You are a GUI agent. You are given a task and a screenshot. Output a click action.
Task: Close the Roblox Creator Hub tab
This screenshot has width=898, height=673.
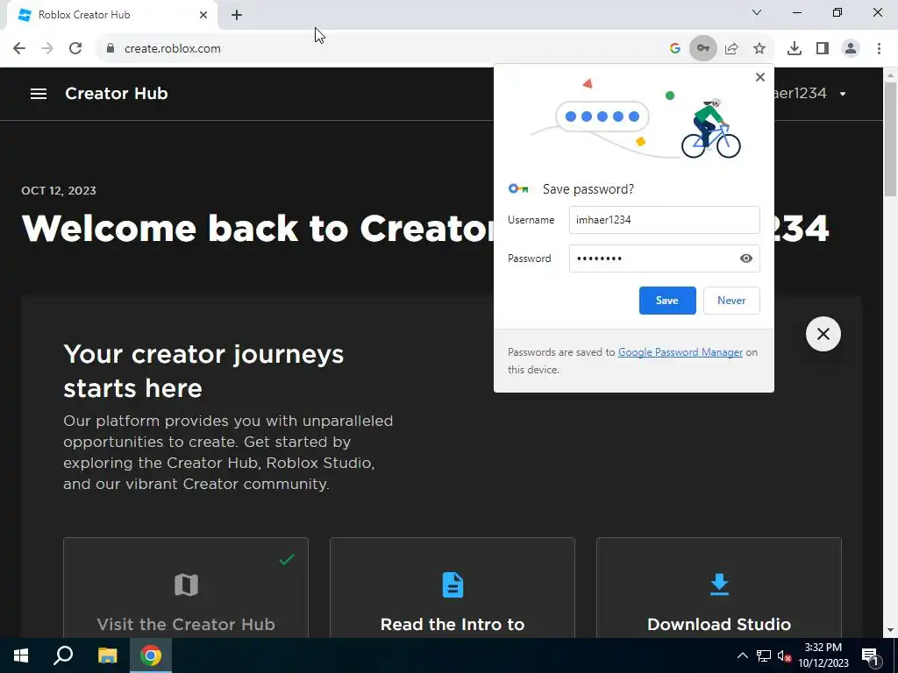tap(203, 15)
